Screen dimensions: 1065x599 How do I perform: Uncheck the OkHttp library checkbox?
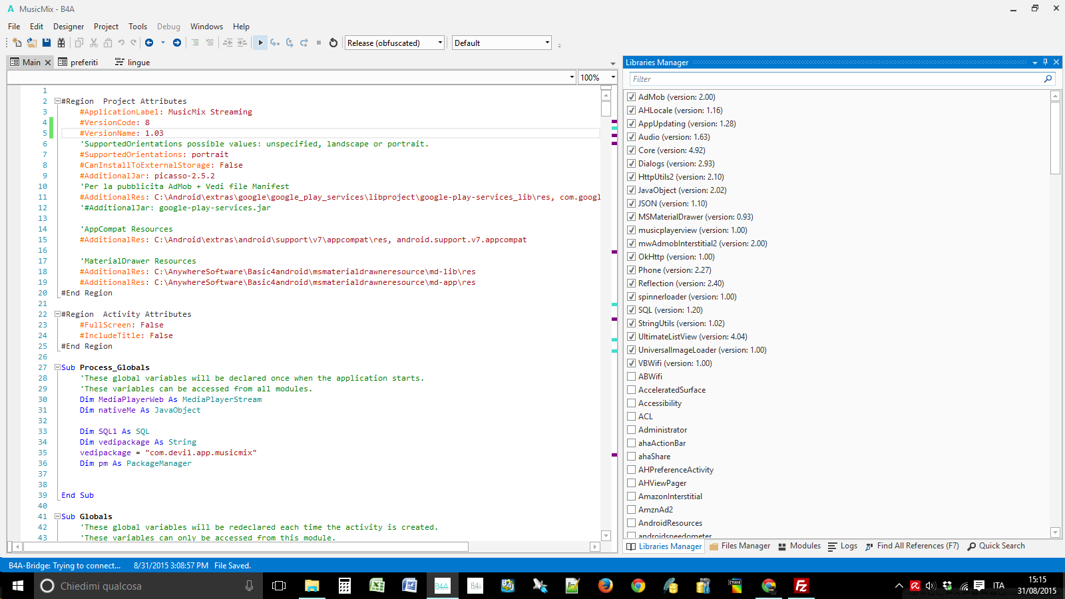pyautogui.click(x=632, y=257)
